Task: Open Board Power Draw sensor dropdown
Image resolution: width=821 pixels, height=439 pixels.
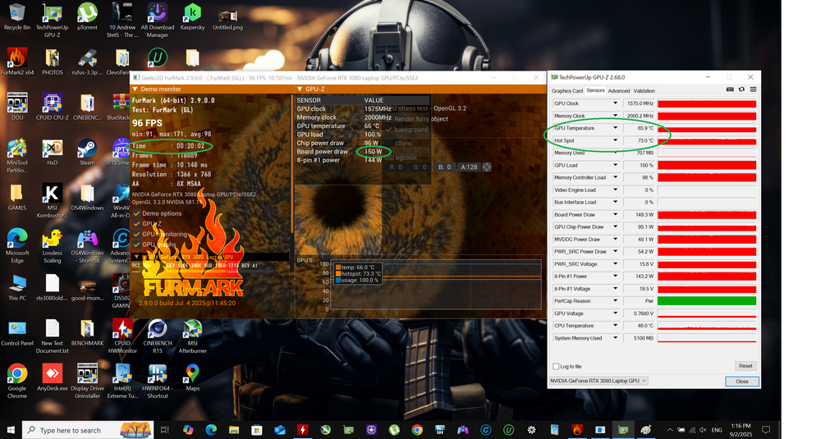Action: point(615,214)
